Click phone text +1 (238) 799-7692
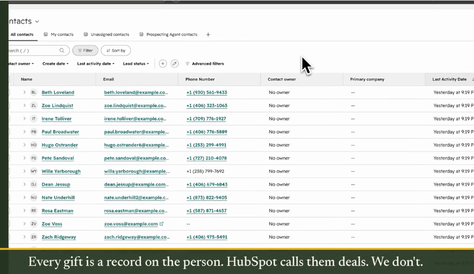The height and width of the screenshot is (274, 474). click(x=205, y=171)
